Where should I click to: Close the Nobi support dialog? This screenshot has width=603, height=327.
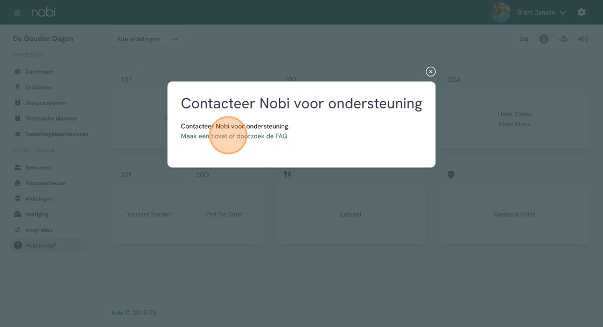tap(430, 72)
